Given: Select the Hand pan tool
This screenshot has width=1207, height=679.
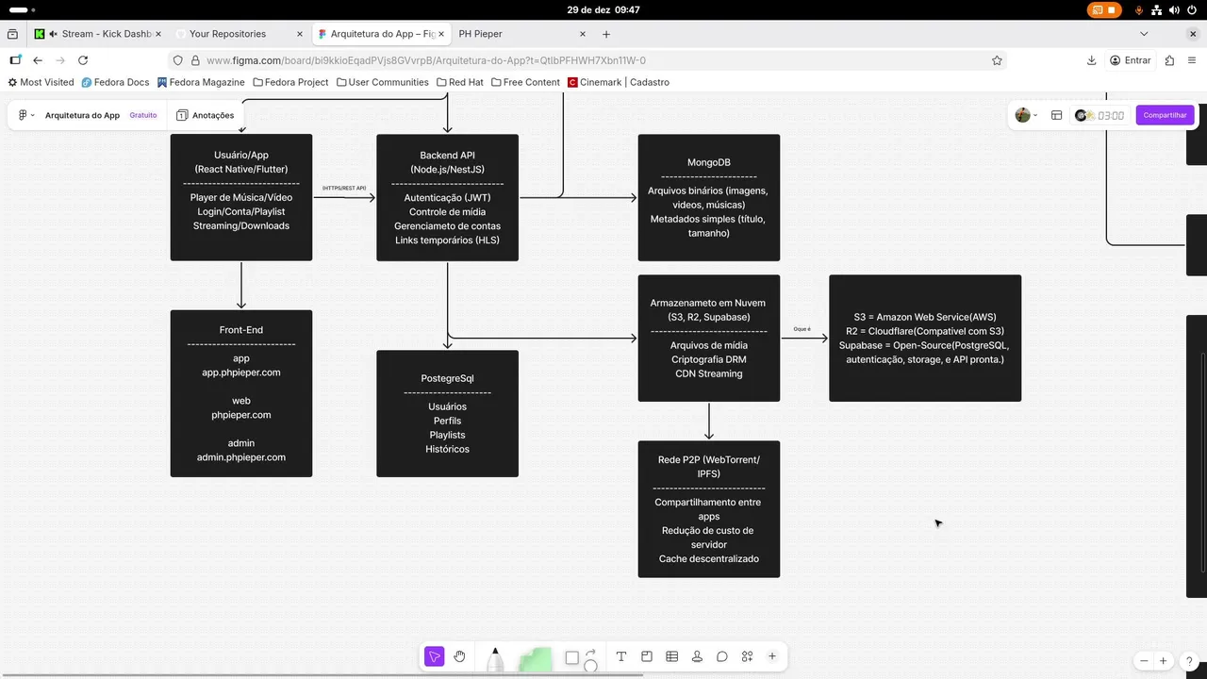Looking at the screenshot, I should (459, 656).
